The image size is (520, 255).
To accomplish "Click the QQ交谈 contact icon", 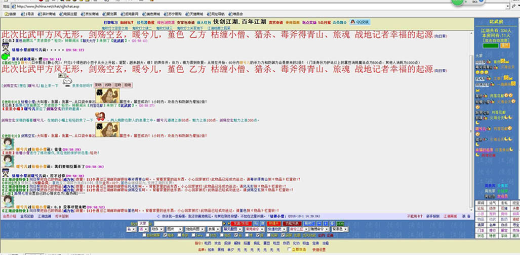I will pos(353,22).
